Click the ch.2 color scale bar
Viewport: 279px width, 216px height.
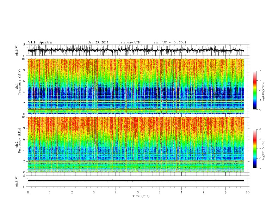[255, 149]
